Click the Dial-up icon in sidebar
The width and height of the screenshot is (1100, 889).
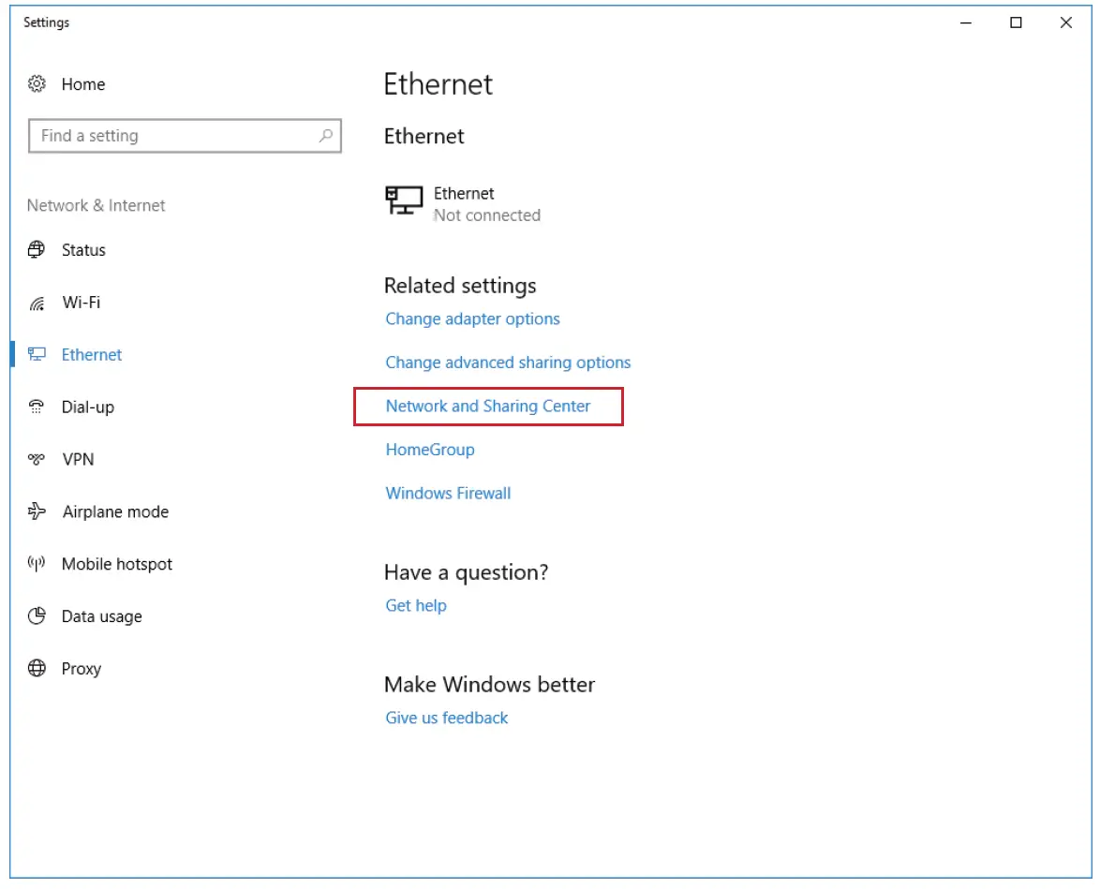37,407
